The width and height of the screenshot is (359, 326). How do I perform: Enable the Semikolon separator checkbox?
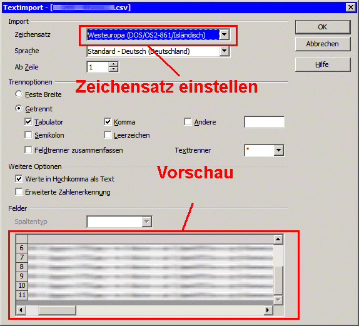point(28,135)
